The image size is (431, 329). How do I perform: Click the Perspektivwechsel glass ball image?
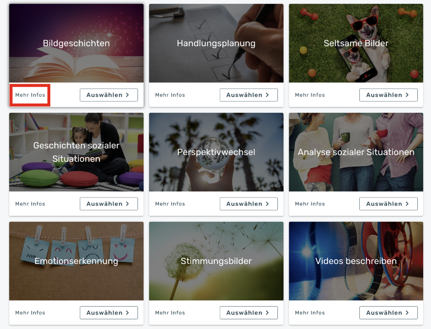point(216,152)
